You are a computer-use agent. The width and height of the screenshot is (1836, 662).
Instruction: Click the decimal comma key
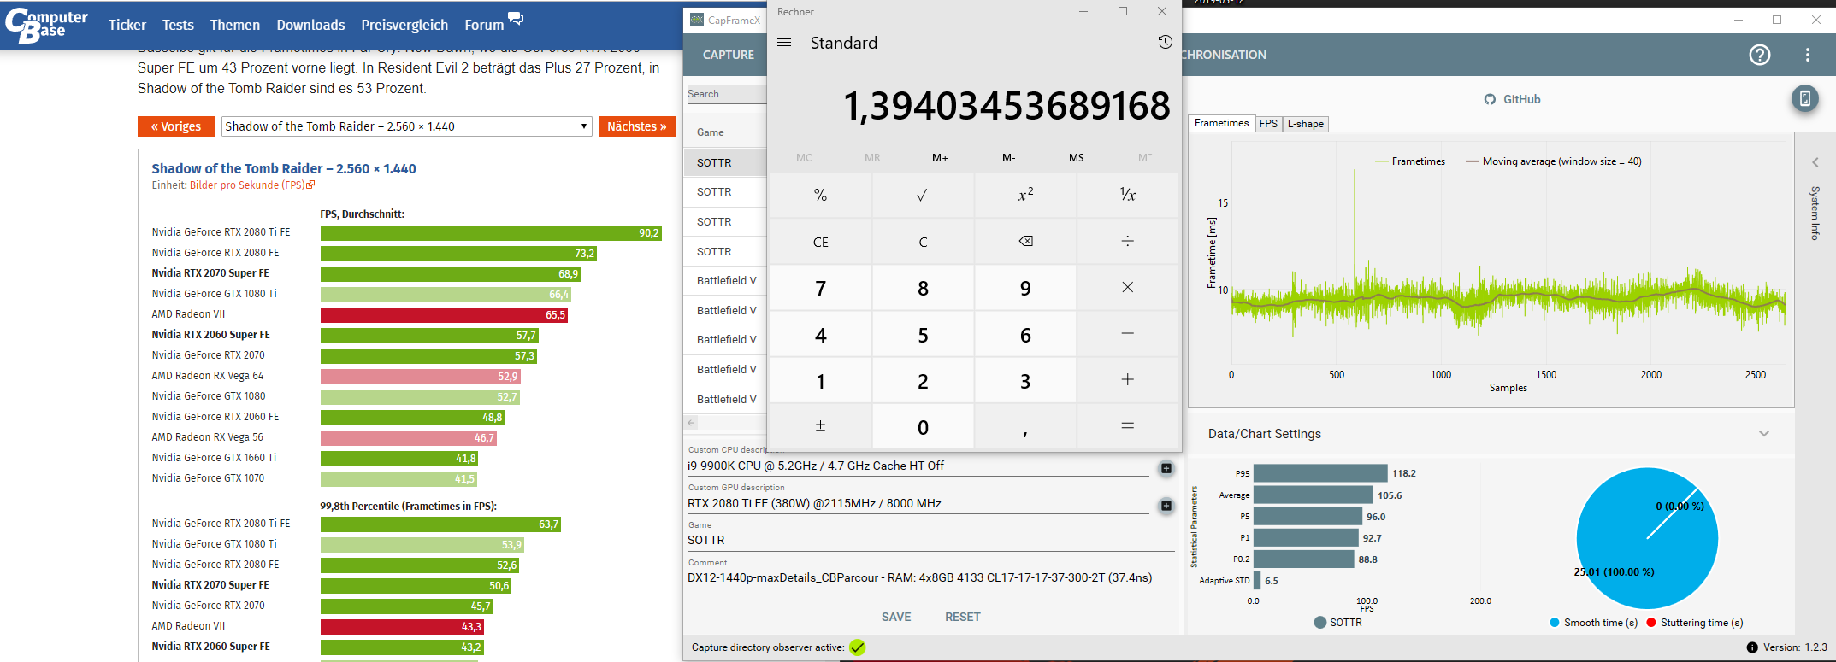pos(1024,426)
